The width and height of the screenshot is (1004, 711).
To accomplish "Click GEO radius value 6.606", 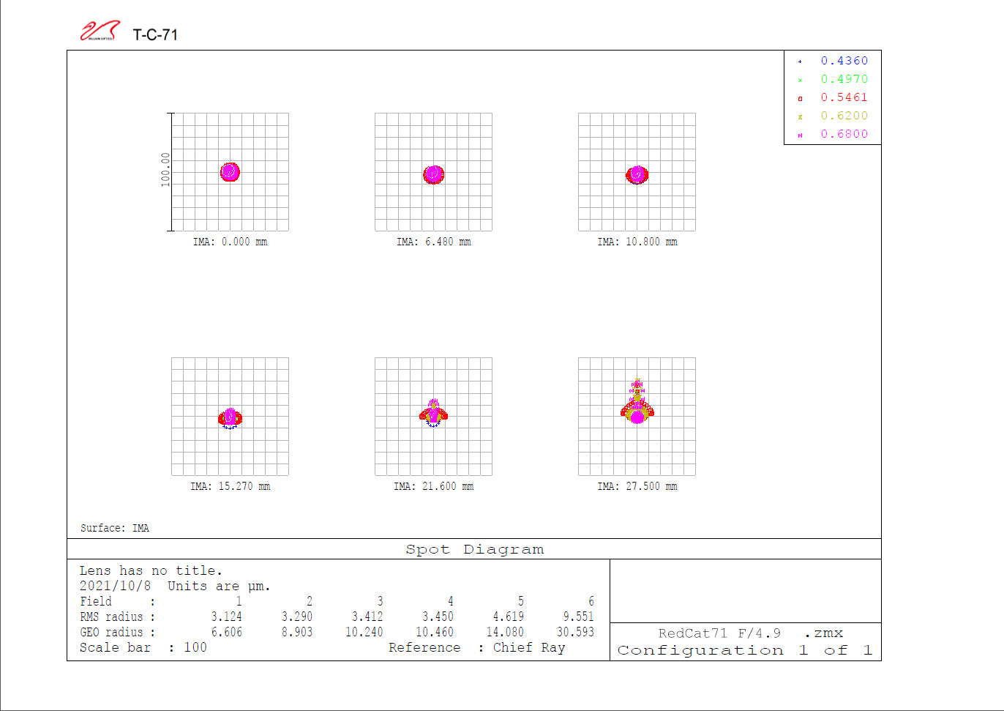I will (227, 632).
